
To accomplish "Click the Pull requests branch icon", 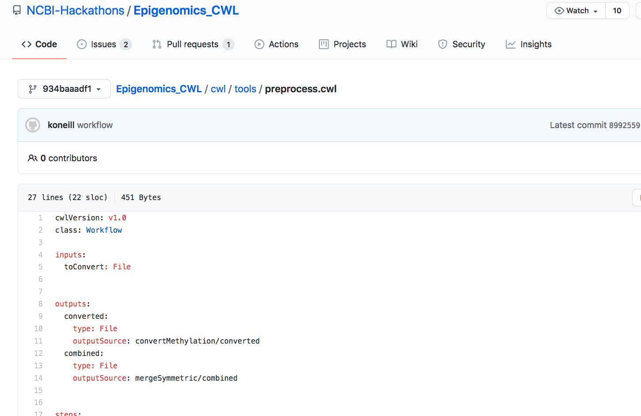I will [x=157, y=44].
